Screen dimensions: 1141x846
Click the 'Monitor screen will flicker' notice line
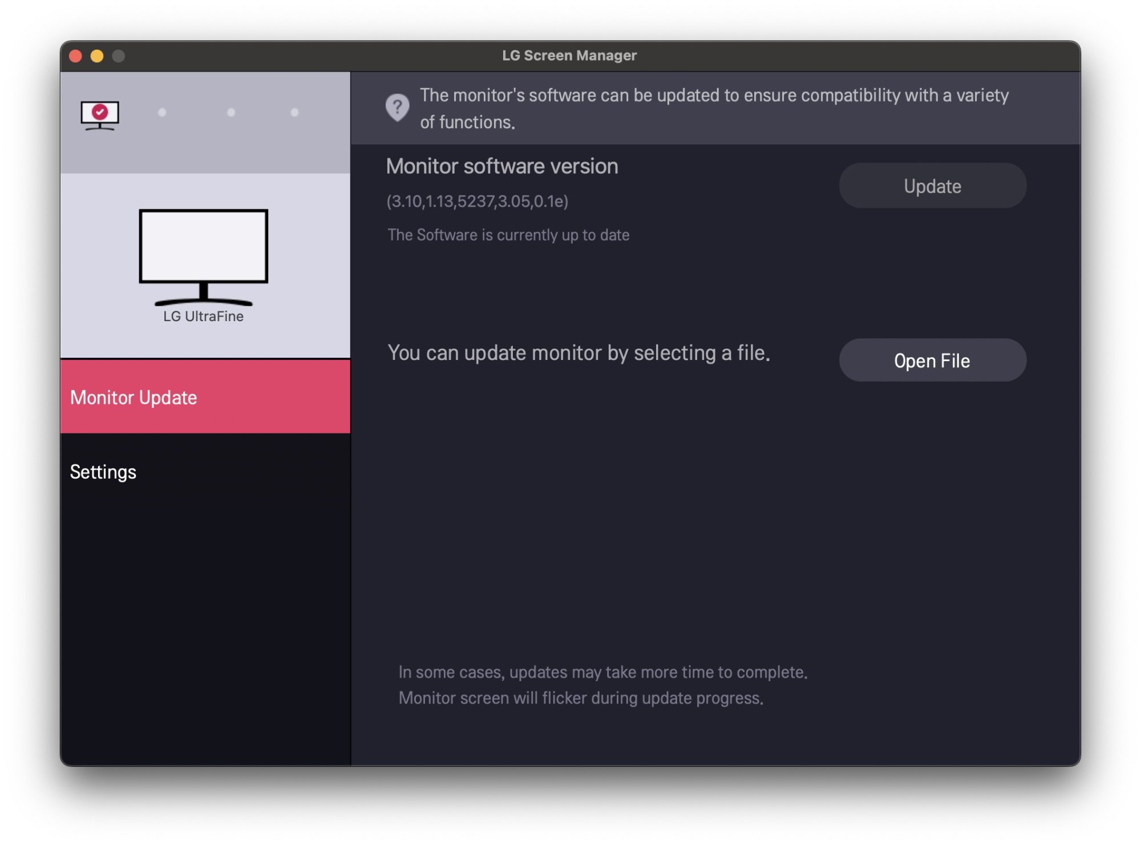(581, 698)
